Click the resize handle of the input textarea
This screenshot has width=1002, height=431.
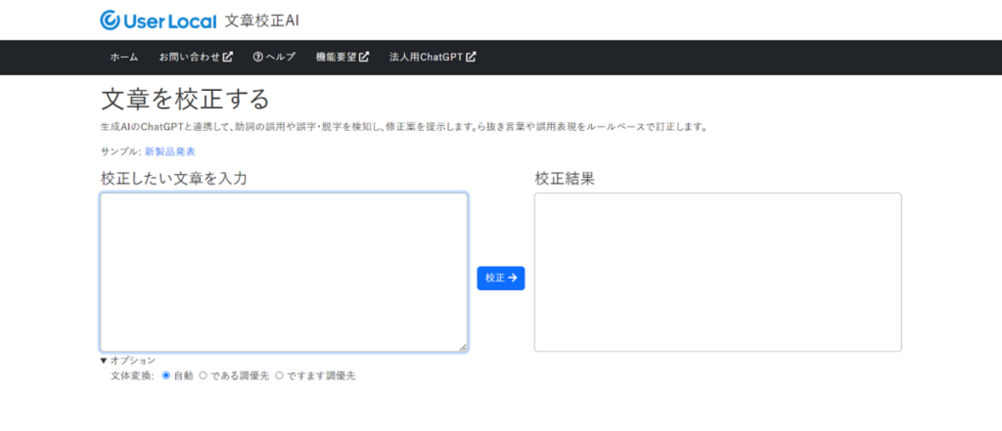(463, 346)
